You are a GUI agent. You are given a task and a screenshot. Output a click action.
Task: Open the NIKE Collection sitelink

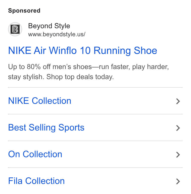[x=40, y=101]
